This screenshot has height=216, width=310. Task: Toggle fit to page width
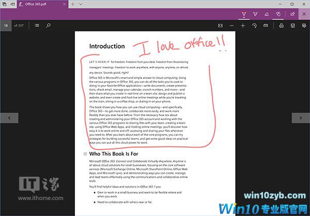(220, 25)
